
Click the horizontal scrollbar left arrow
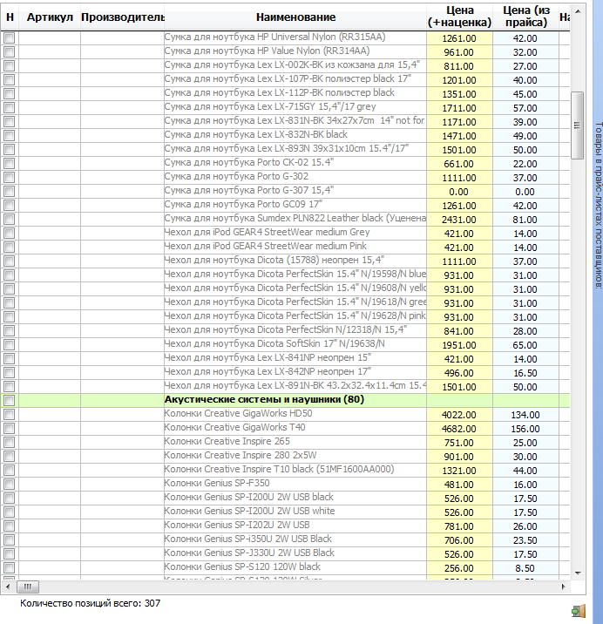(8, 587)
